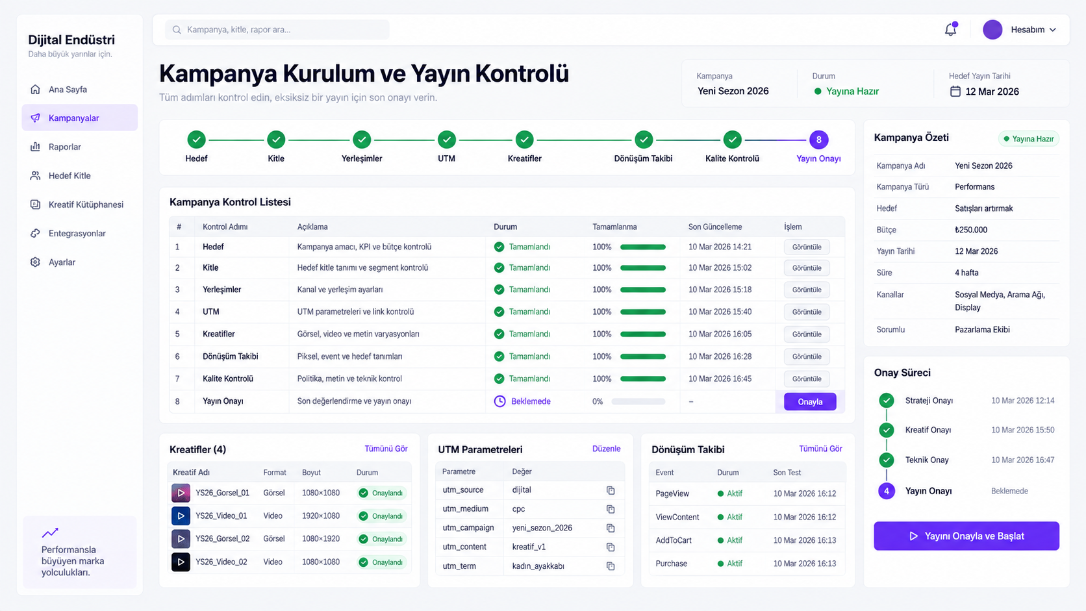
Task: Click the campaign search input field
Action: point(277,30)
